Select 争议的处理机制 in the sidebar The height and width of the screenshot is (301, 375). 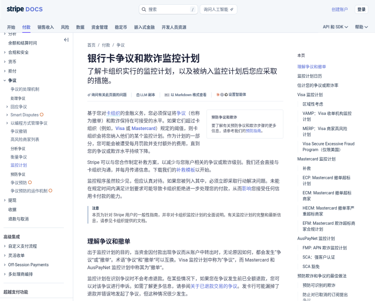pos(25,89)
